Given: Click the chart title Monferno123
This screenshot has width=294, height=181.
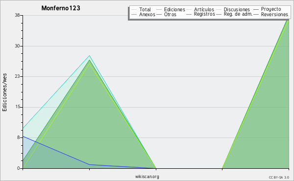Looking at the screenshot, I should (61, 8).
